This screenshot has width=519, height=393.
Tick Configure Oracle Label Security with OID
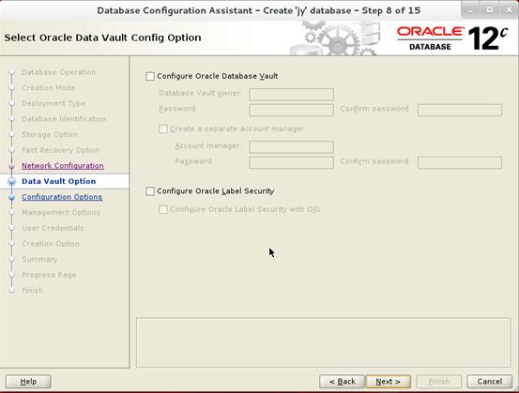point(163,209)
